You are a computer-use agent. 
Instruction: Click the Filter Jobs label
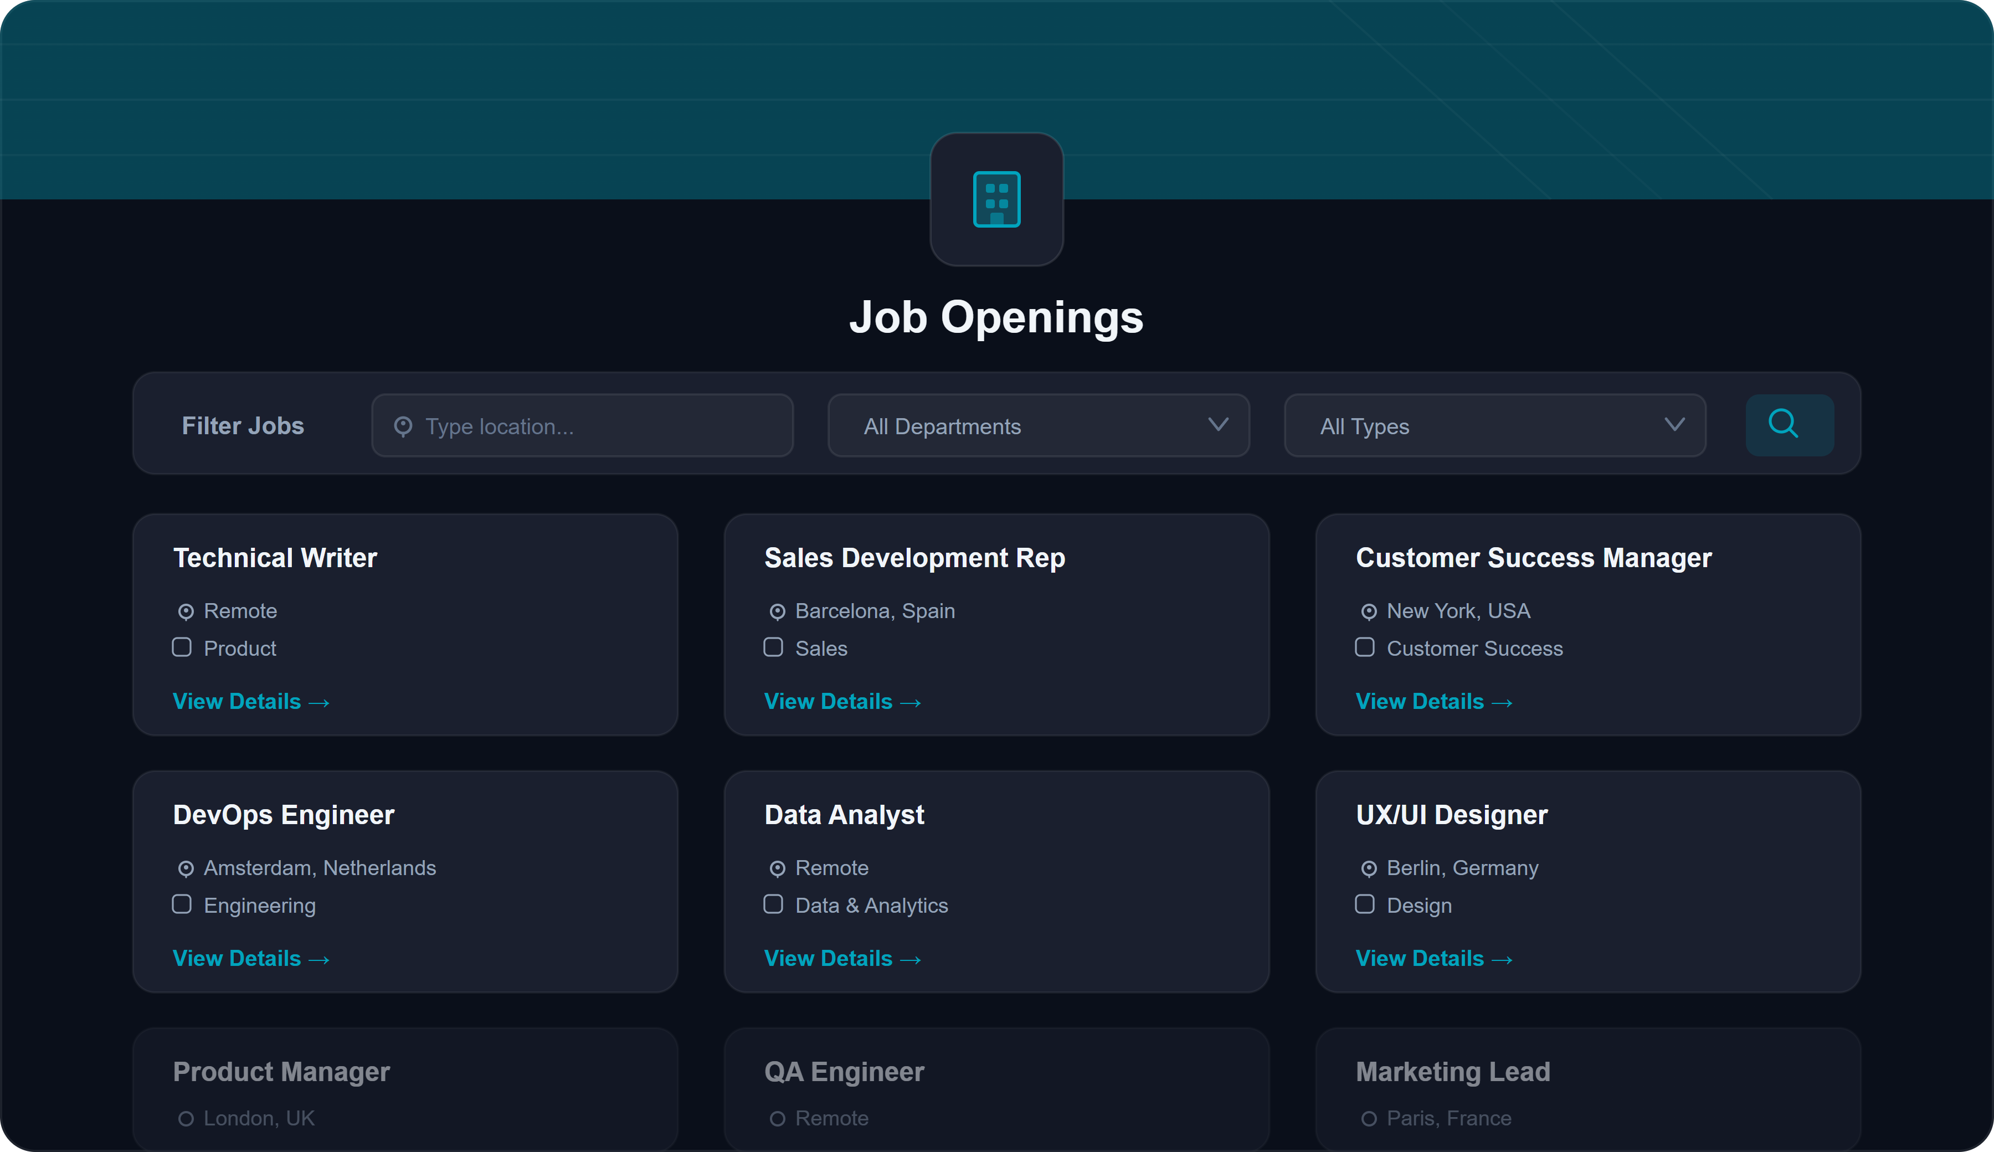pos(243,426)
